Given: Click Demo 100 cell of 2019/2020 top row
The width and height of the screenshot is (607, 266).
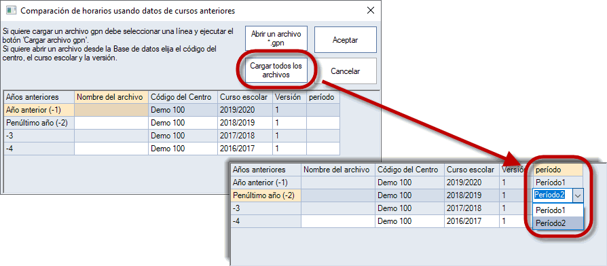Looking at the screenshot, I should click(183, 110).
